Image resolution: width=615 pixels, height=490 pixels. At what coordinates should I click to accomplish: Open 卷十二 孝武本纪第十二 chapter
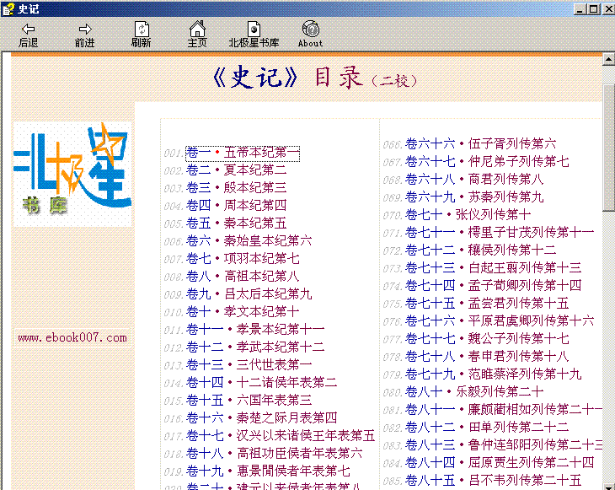click(255, 347)
